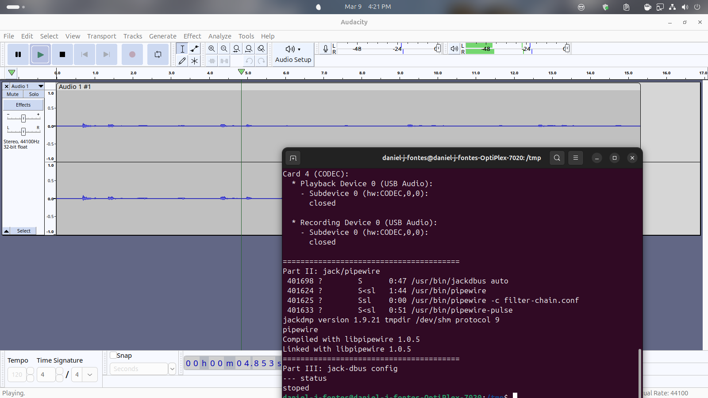Choose the Multi-tool asterisk icon
The width and height of the screenshot is (708, 398).
click(194, 61)
